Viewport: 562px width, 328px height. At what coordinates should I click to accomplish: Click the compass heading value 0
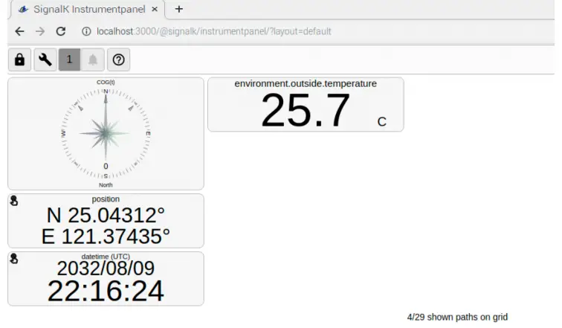coord(106,166)
